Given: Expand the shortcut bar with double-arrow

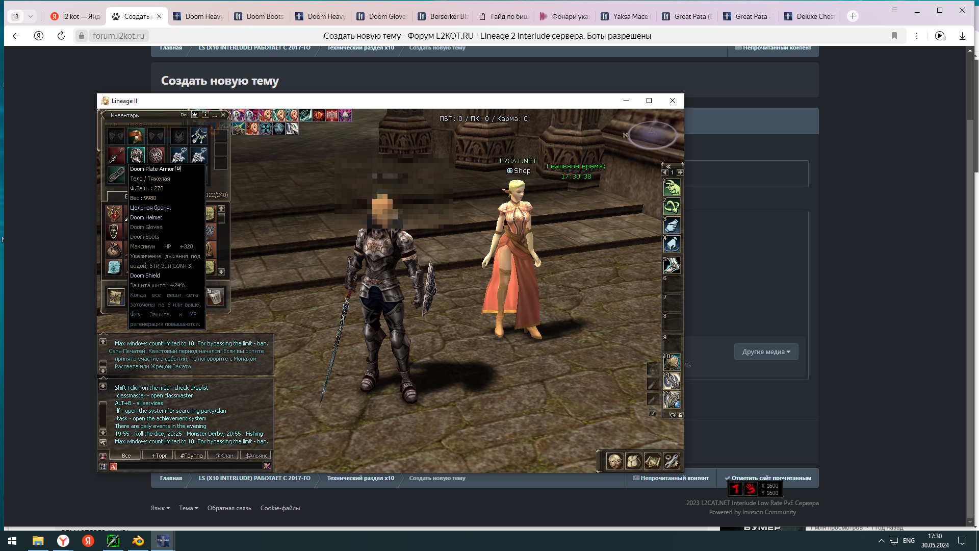Looking at the screenshot, I should pos(668,166).
